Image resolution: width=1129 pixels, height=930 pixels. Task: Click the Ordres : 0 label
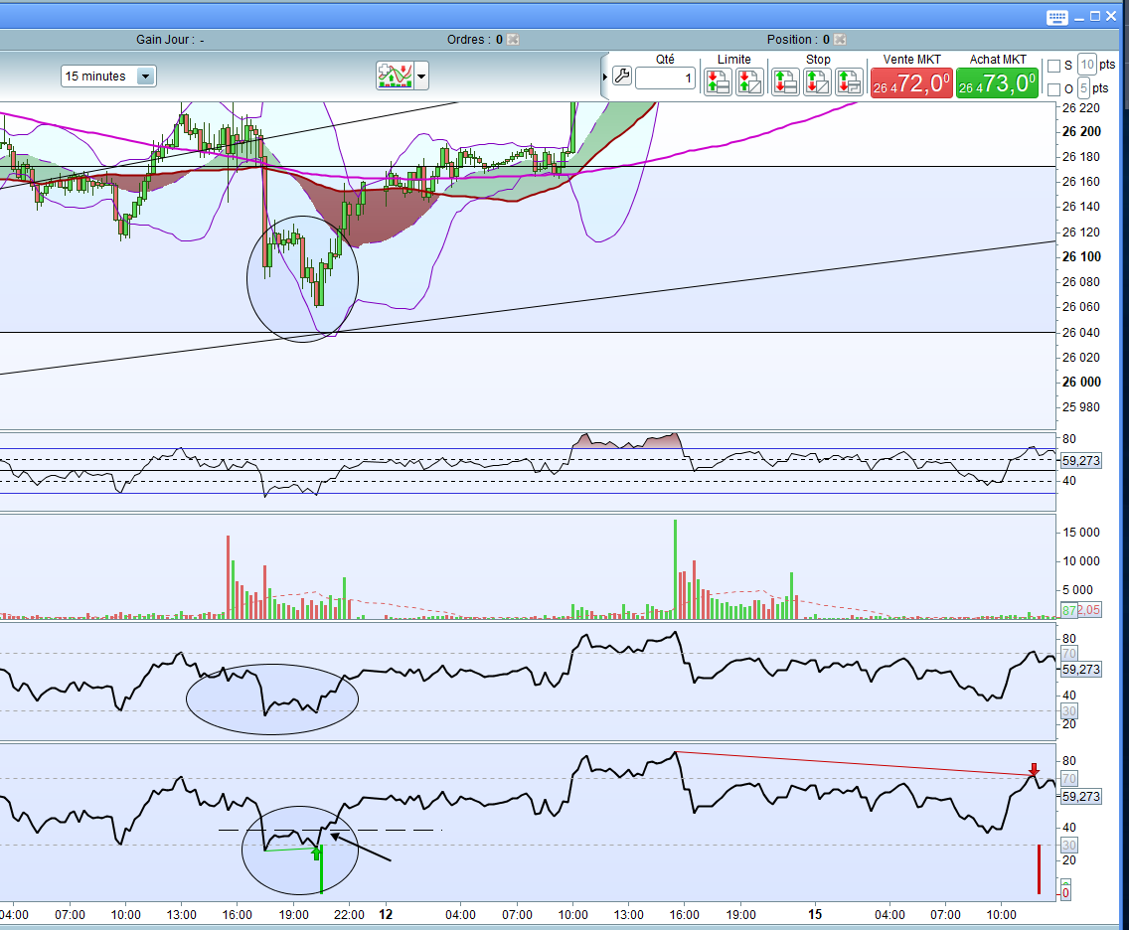click(x=474, y=40)
